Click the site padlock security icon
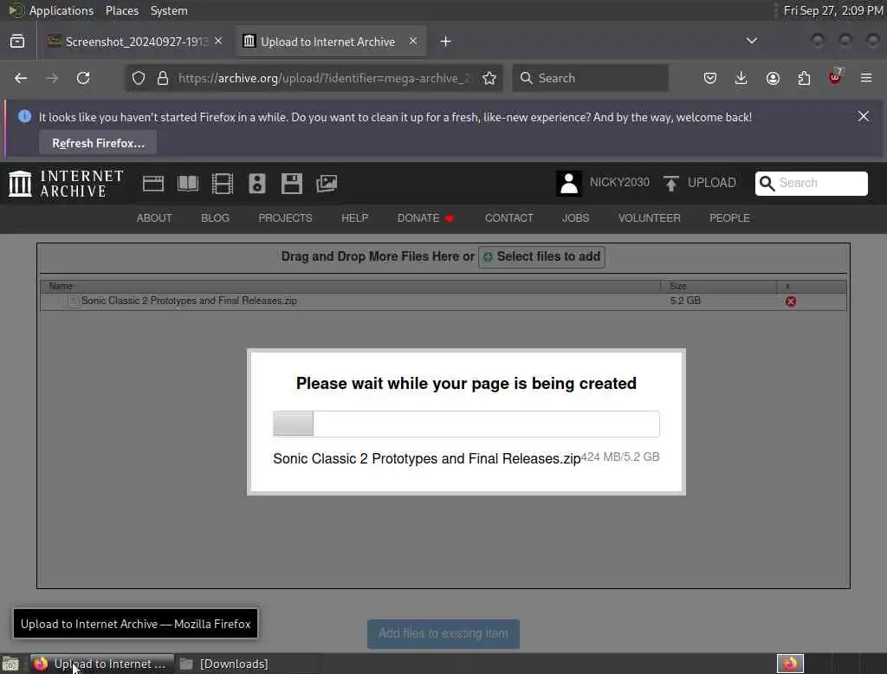 [163, 78]
